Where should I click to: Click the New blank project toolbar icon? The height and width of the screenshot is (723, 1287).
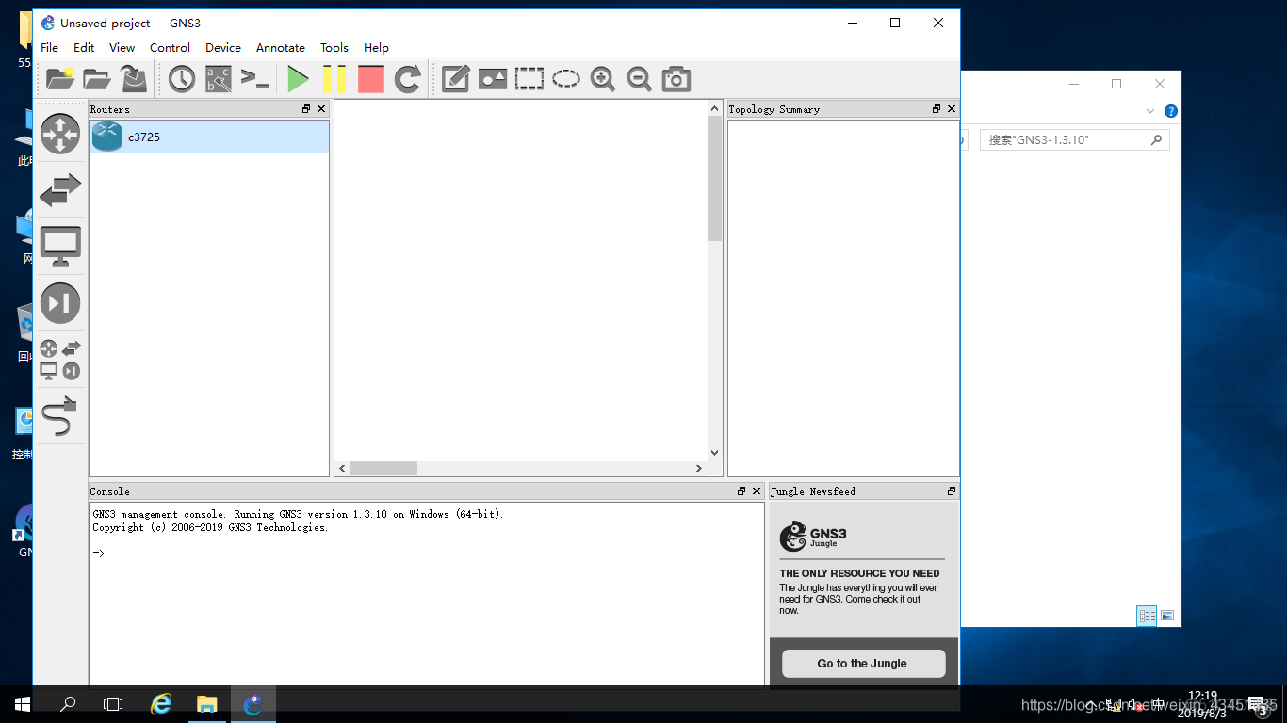[59, 79]
